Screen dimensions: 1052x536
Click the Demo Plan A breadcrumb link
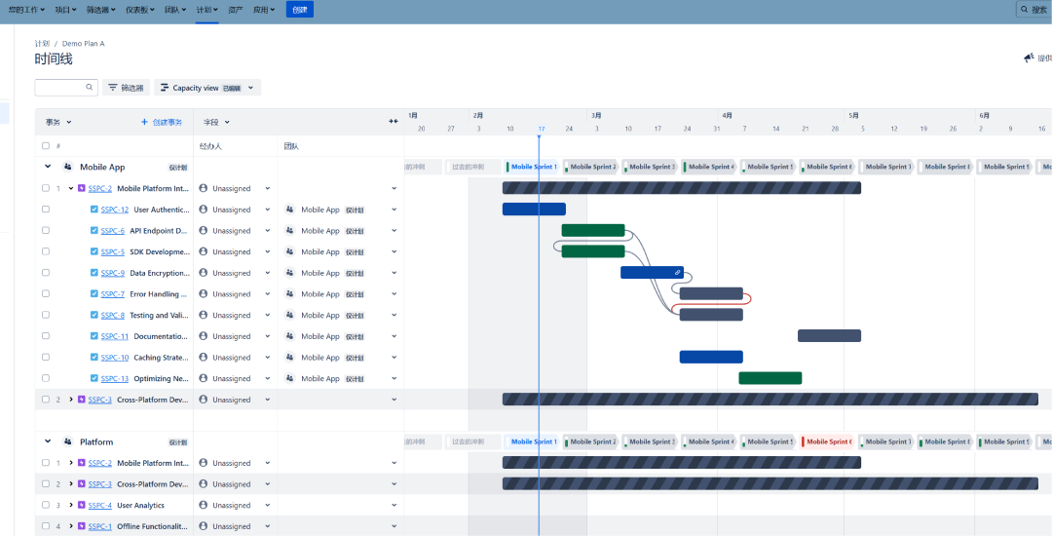tap(83, 43)
